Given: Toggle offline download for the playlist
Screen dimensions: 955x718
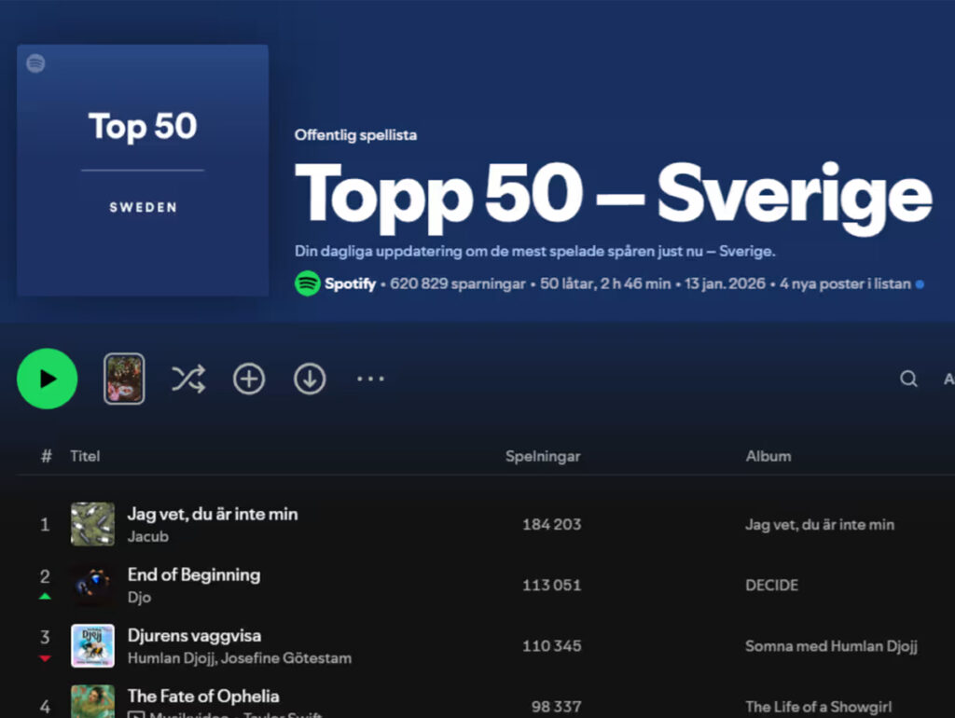Looking at the screenshot, I should 309,379.
